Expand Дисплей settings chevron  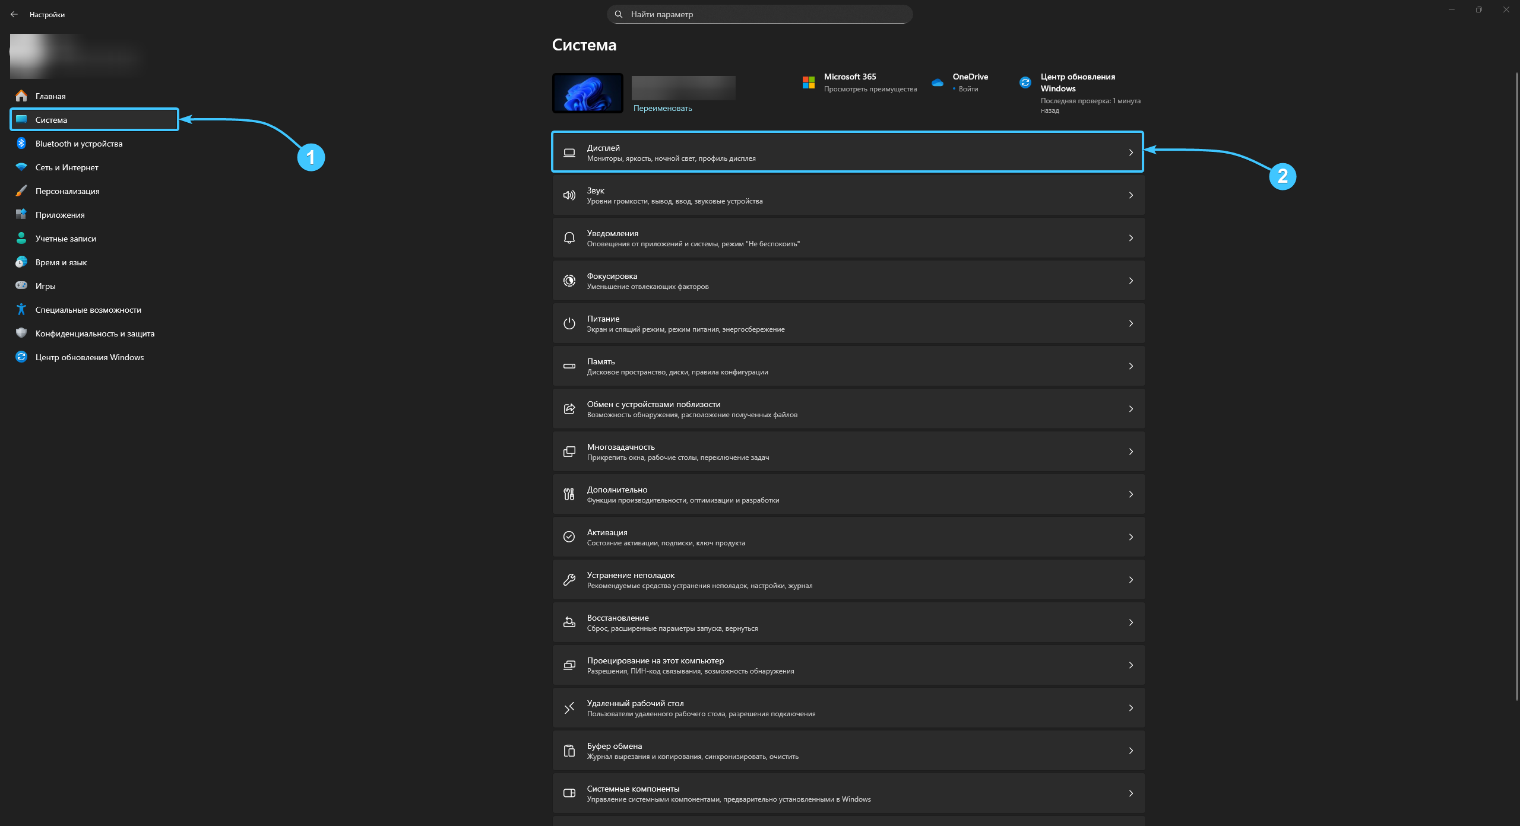point(1130,153)
